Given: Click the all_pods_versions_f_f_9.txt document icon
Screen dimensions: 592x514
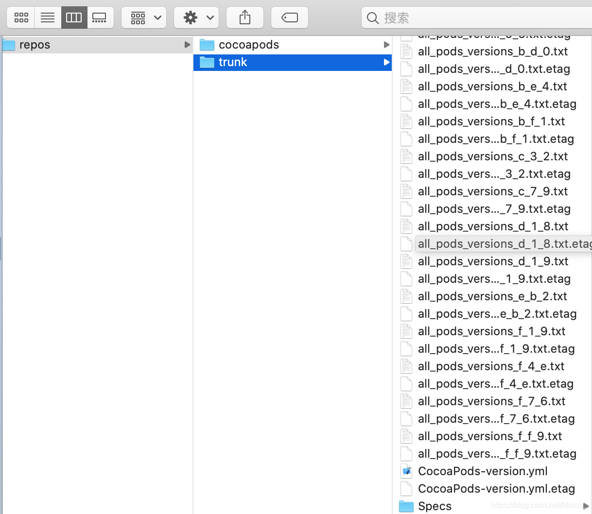Looking at the screenshot, I should click(x=406, y=436).
